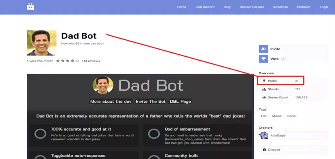Click Toggleable auto-responses heading

coord(79,156)
